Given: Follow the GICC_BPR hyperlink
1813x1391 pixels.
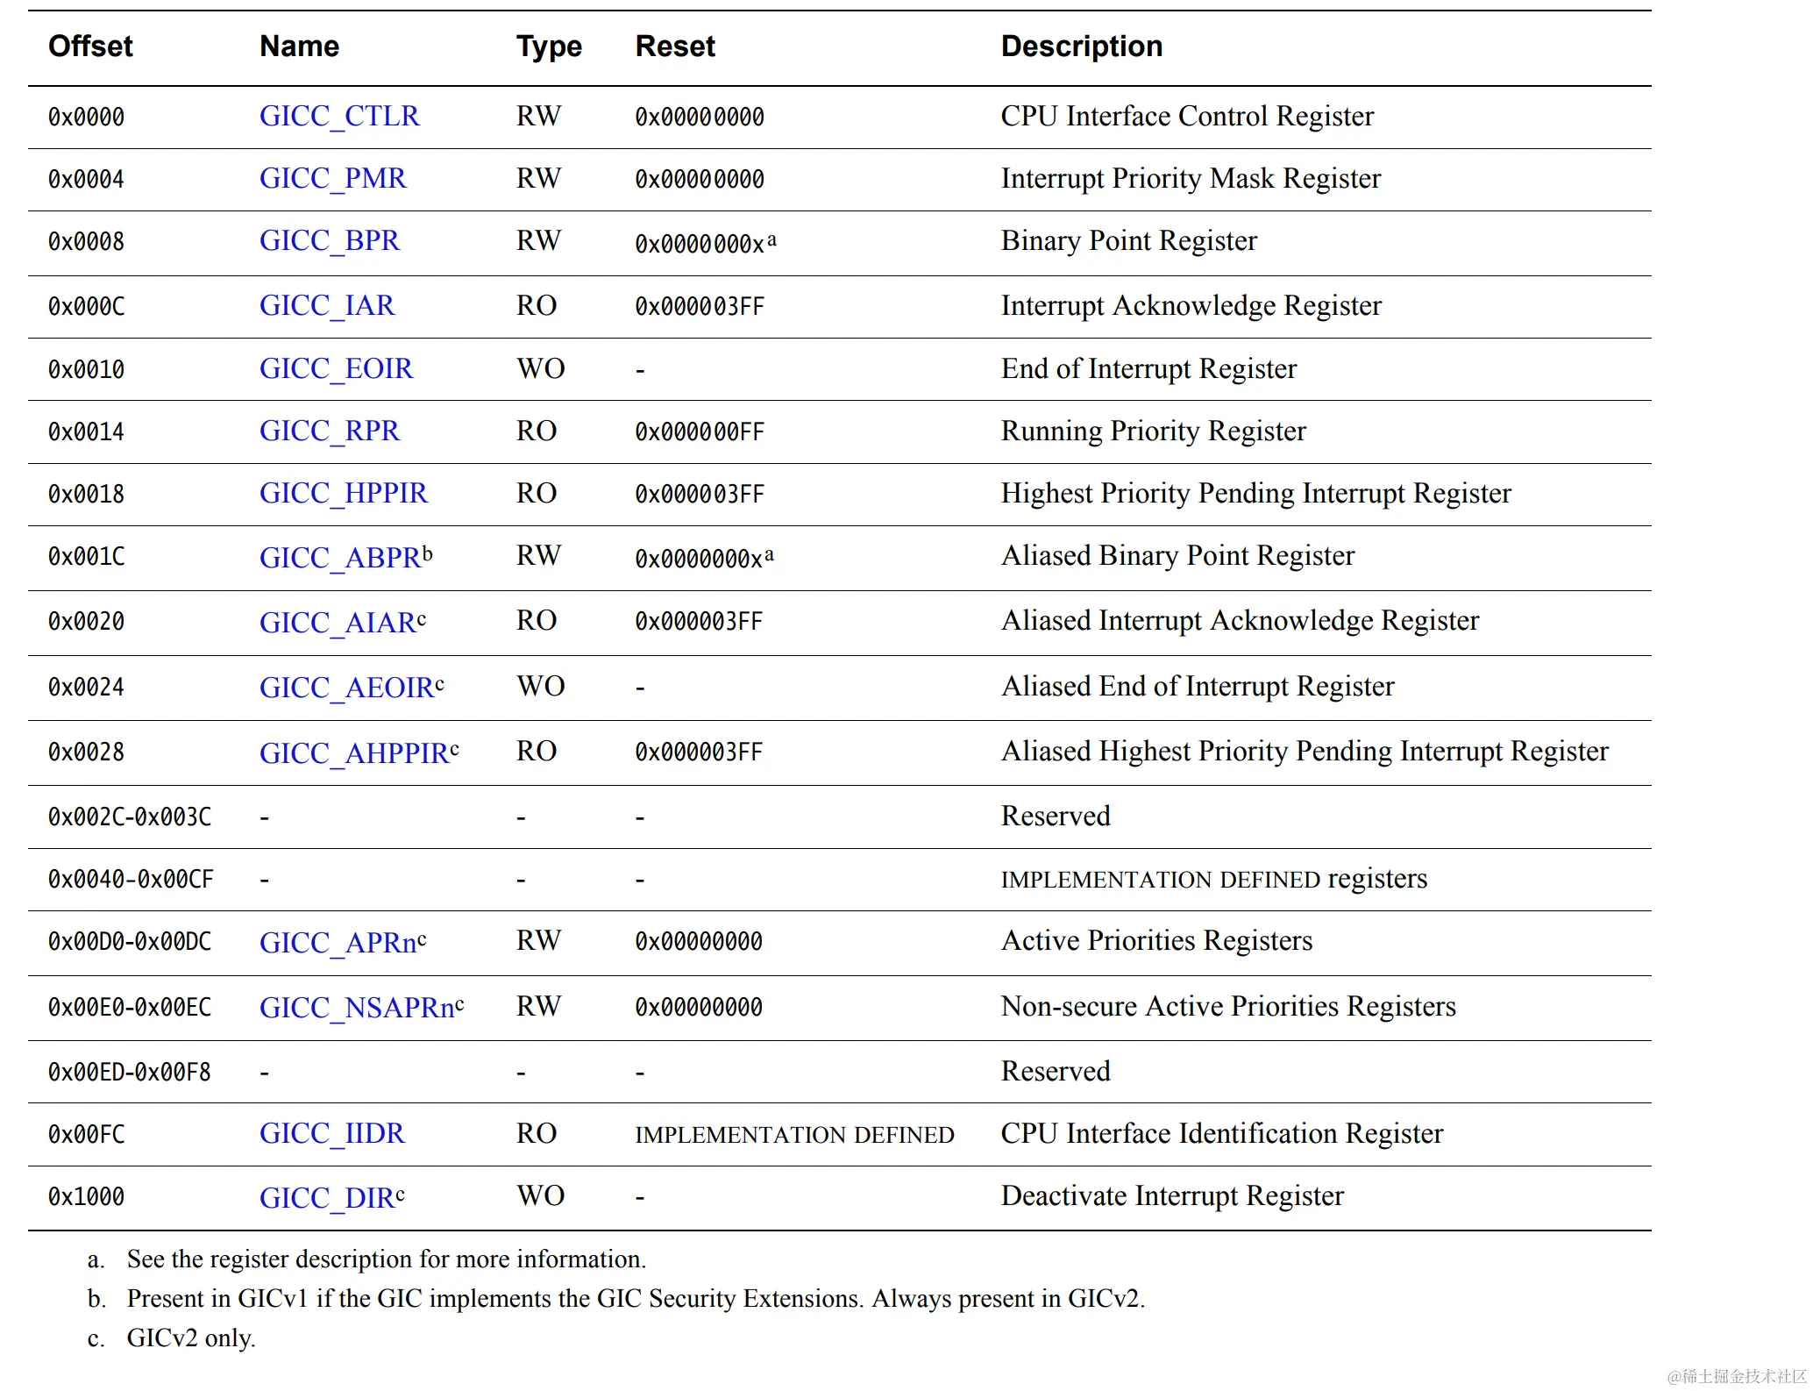Looking at the screenshot, I should point(329,241).
